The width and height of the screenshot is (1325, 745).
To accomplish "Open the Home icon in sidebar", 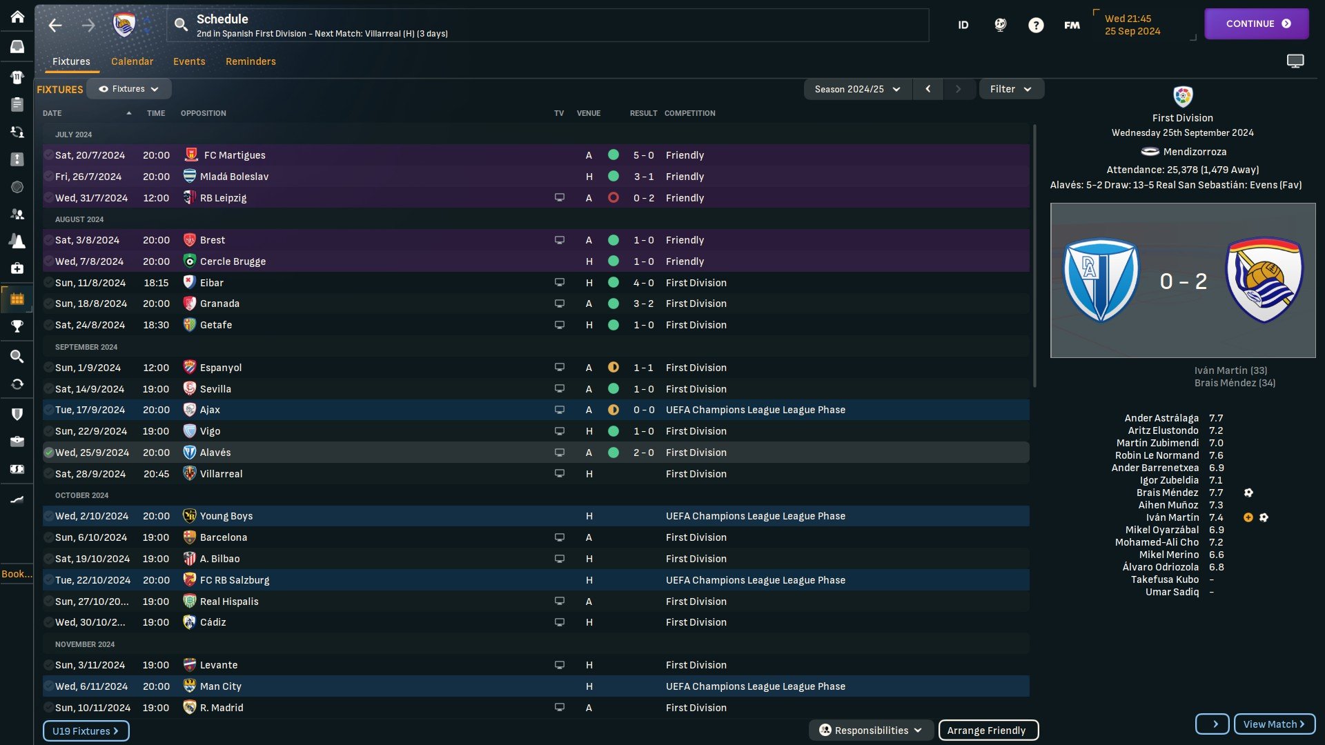I will coord(17,17).
